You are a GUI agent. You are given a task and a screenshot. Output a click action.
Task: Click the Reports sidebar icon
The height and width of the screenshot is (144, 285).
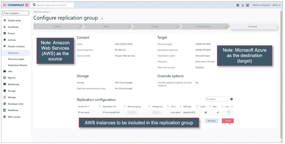5,78
